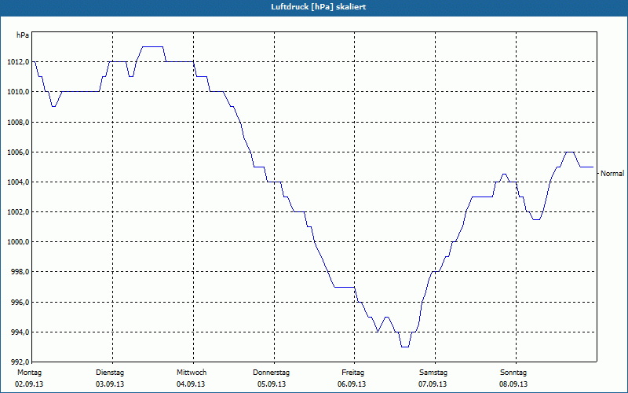
Task: Click the 992,0 axis value
Action: coord(20,361)
